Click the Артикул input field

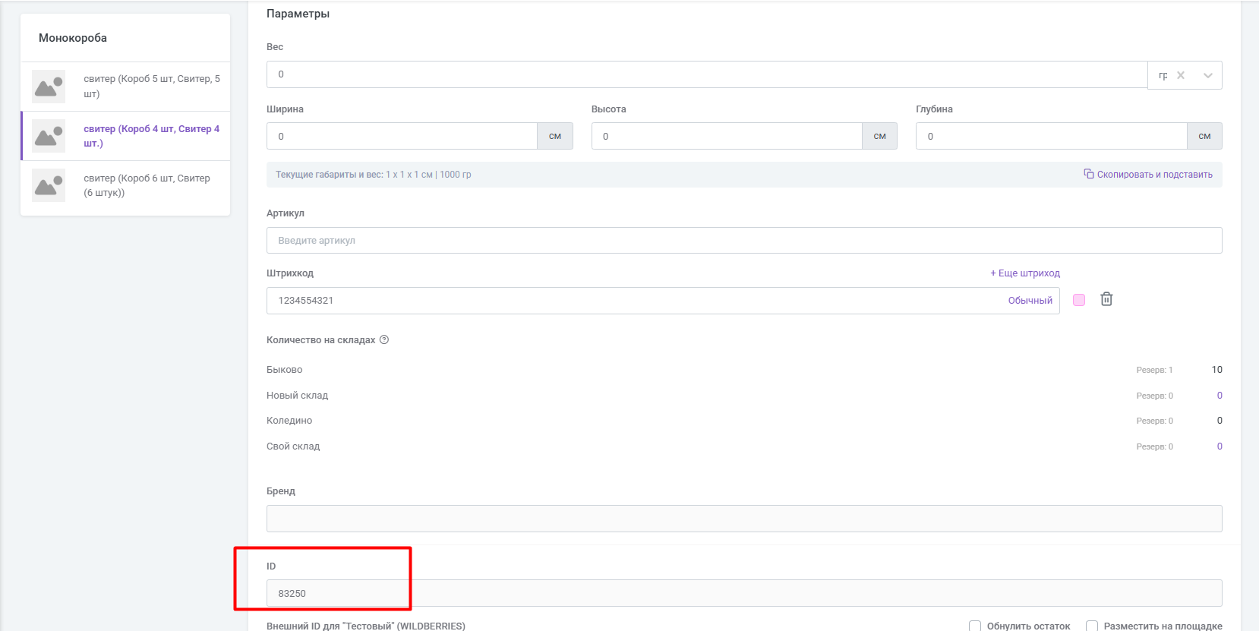pos(744,241)
